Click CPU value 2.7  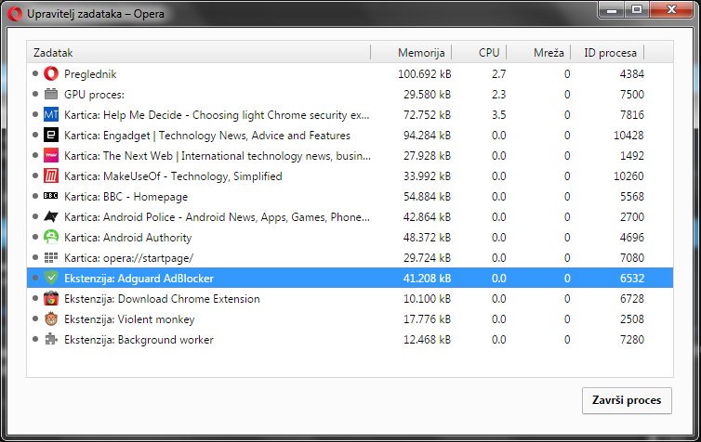[499, 74]
